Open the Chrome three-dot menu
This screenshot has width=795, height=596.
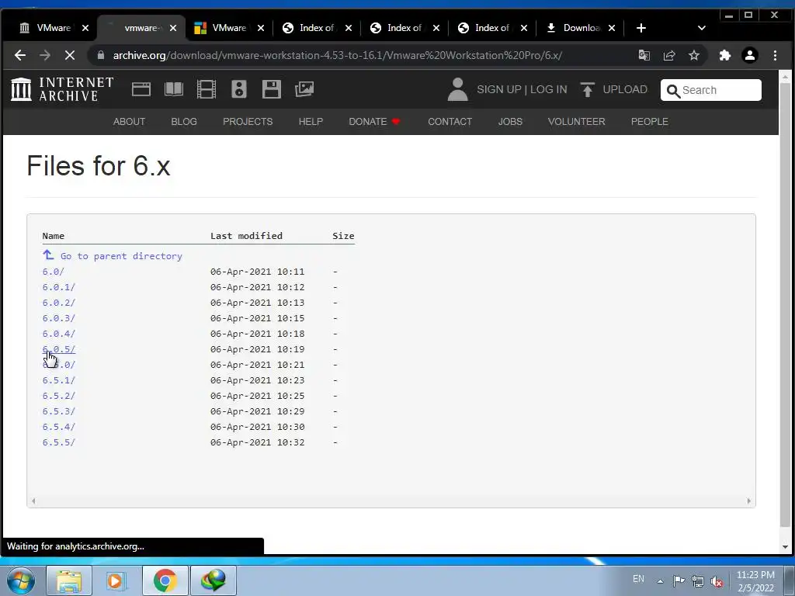point(775,55)
